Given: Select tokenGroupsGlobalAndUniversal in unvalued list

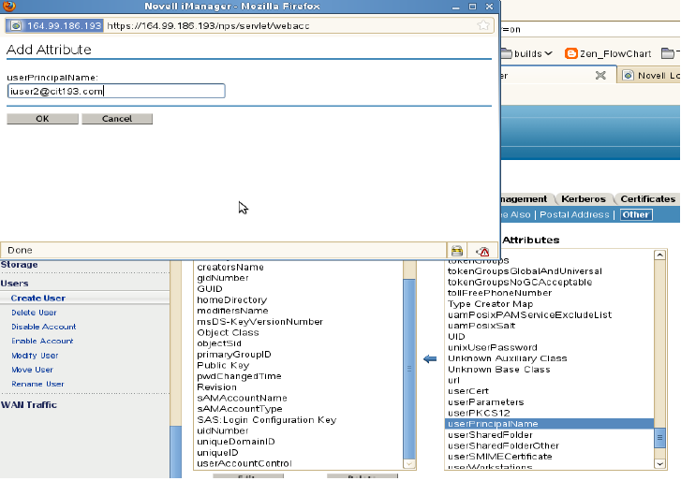Looking at the screenshot, I should click(525, 271).
